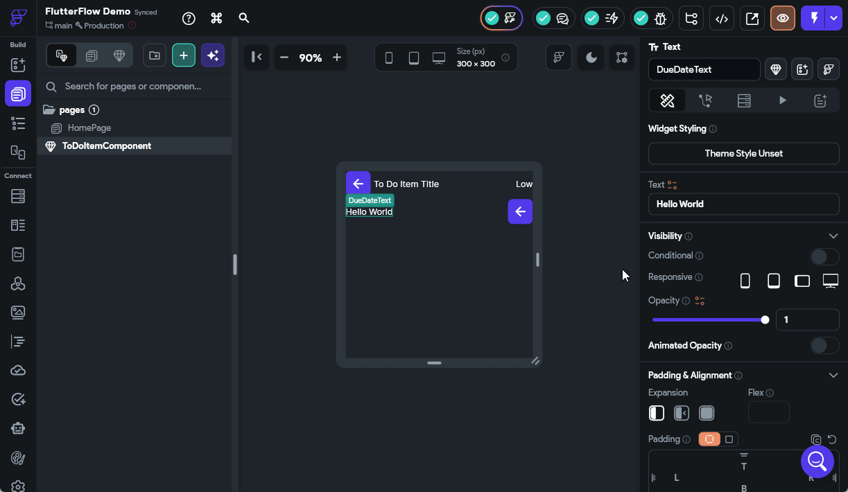Click the open in new window icon
The width and height of the screenshot is (848, 492).
tap(752, 18)
